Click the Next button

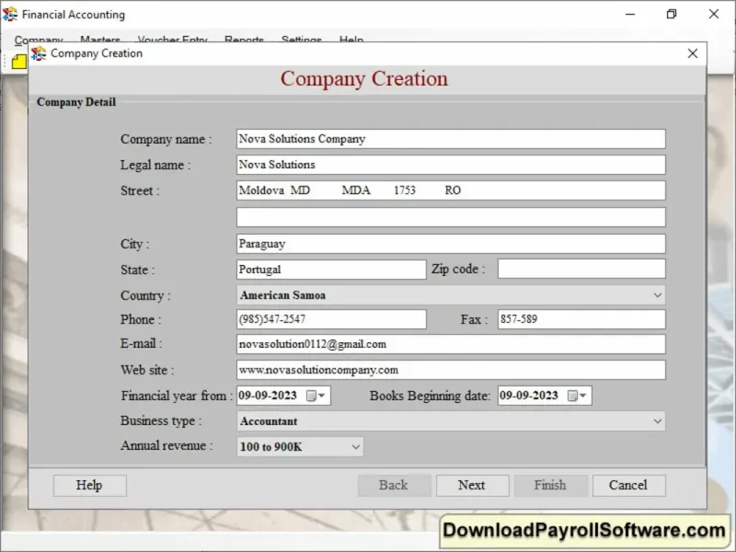point(472,486)
